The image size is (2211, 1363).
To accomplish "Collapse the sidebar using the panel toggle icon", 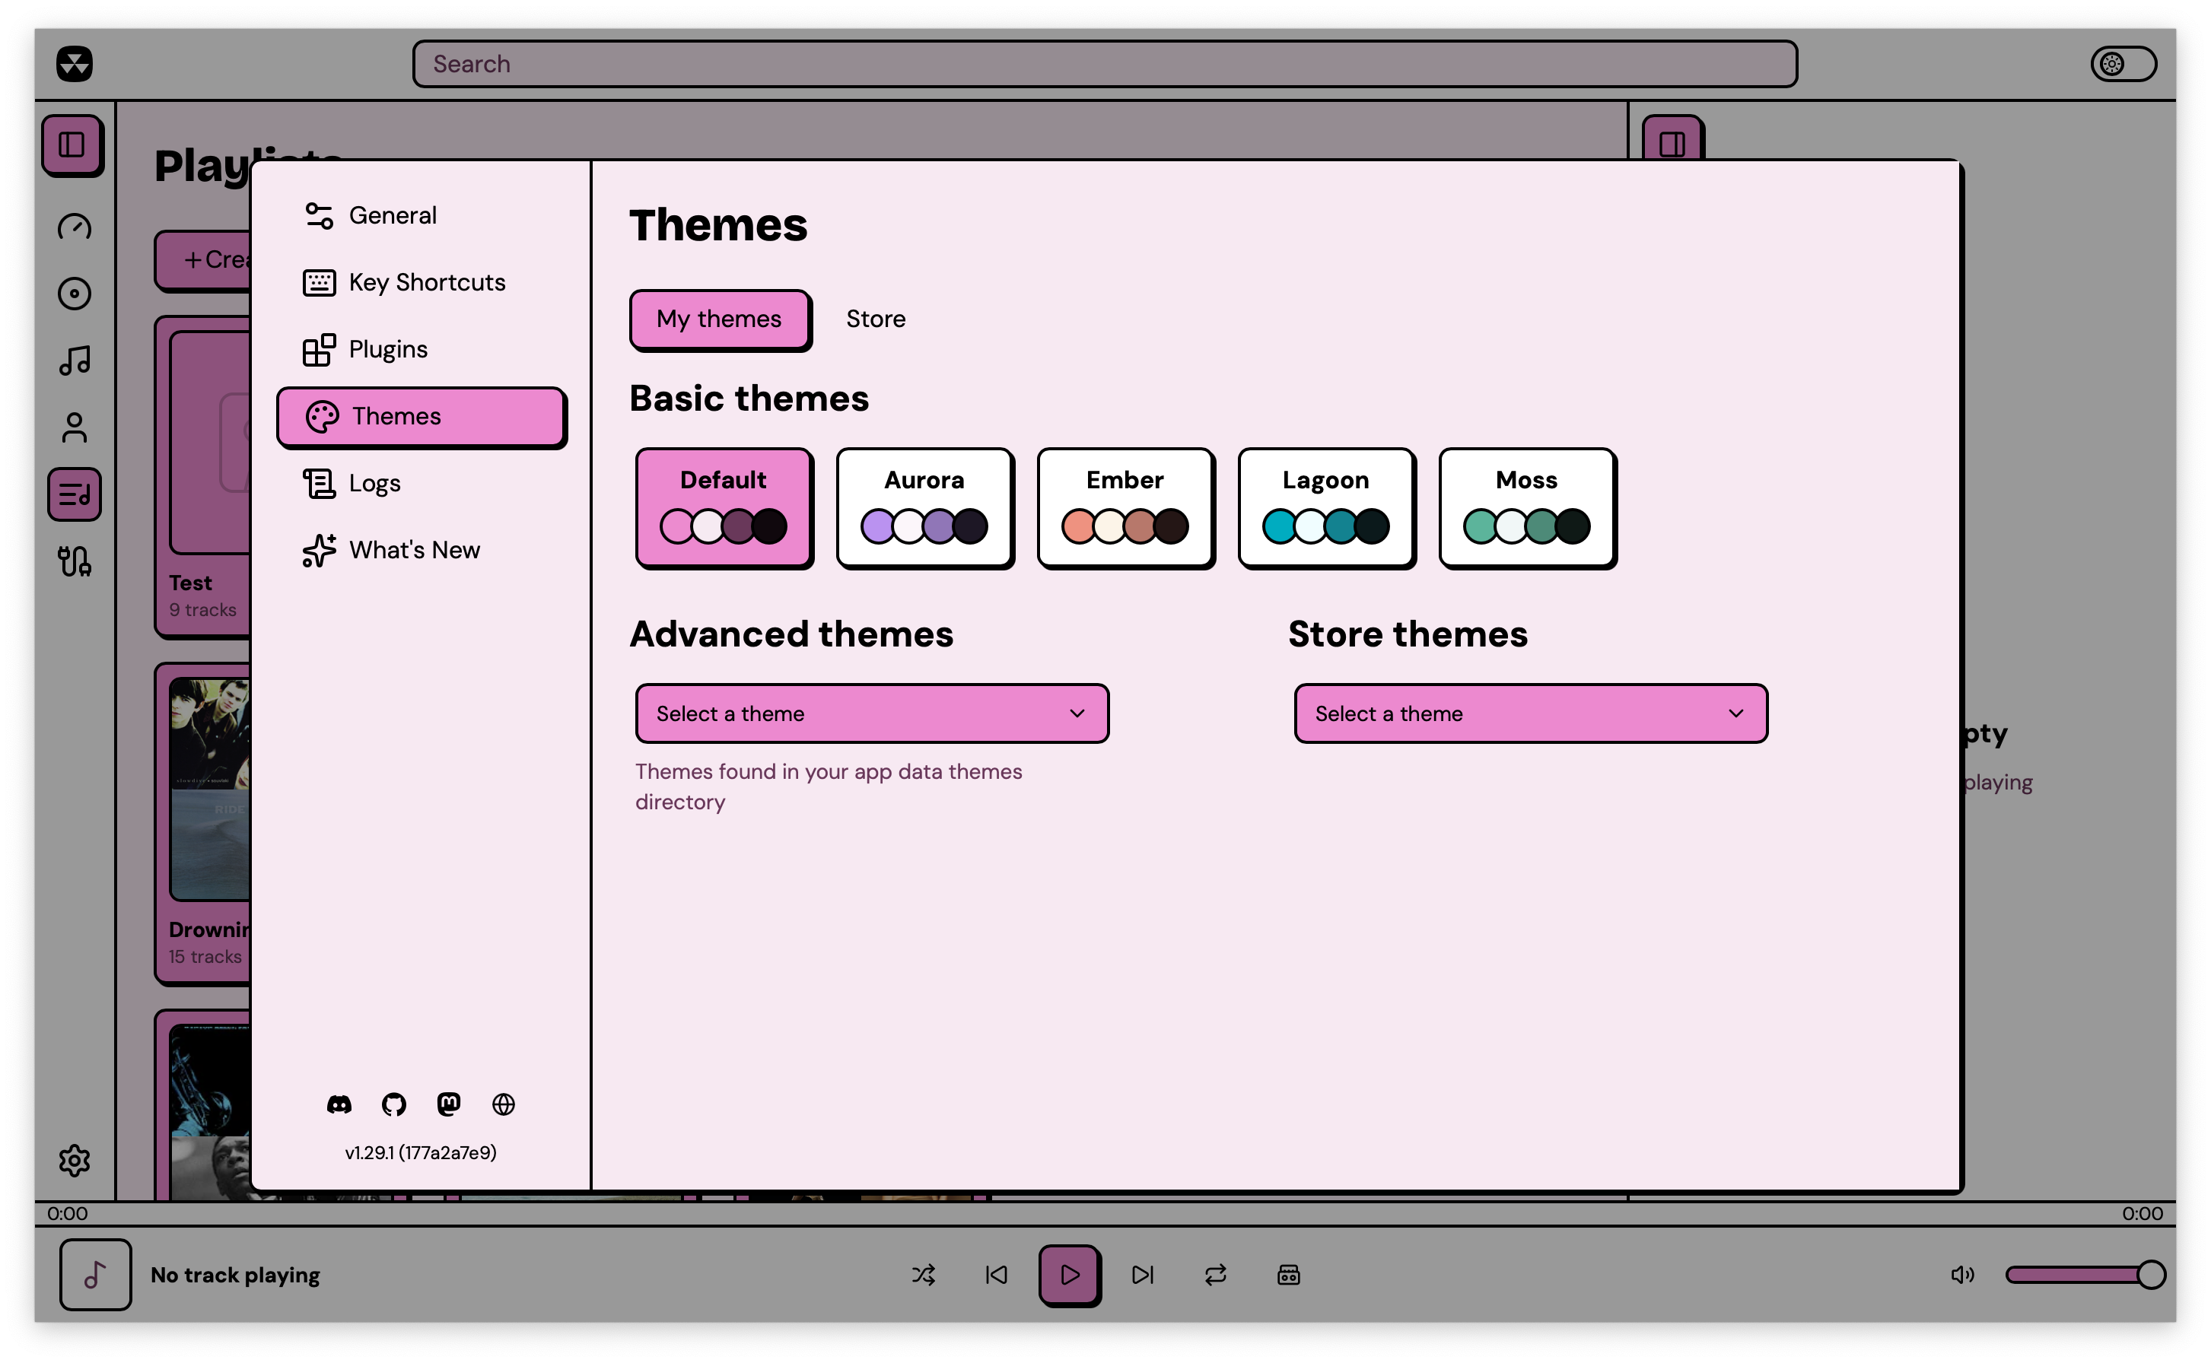I will [x=73, y=145].
